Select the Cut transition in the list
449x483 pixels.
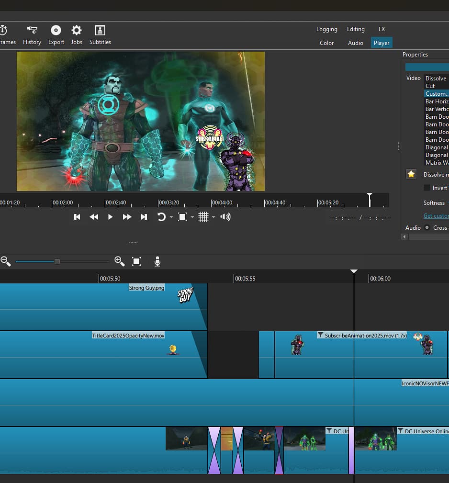point(430,86)
